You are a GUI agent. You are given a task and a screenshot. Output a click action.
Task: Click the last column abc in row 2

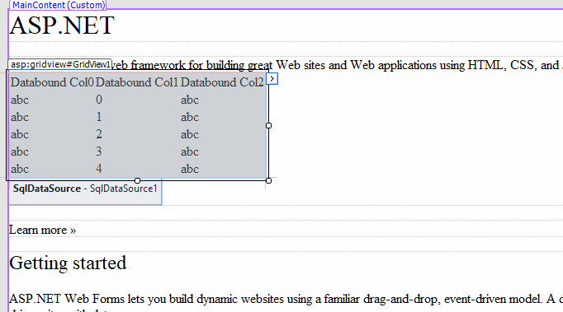[190, 134]
